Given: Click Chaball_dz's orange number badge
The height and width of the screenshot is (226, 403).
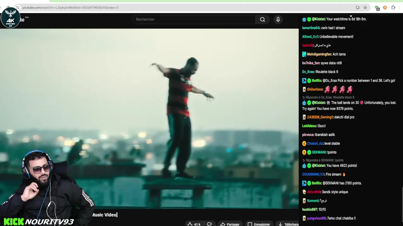Looking at the screenshot, I should 304,143.
